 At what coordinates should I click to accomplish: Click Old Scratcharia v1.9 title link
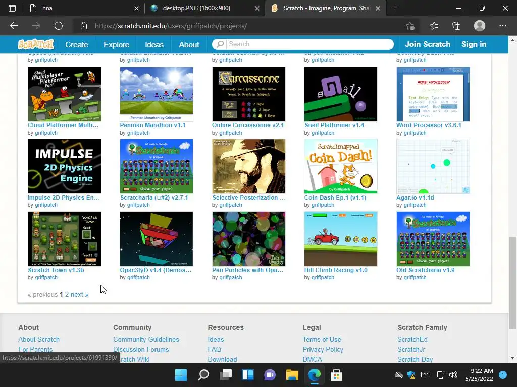(x=425, y=270)
